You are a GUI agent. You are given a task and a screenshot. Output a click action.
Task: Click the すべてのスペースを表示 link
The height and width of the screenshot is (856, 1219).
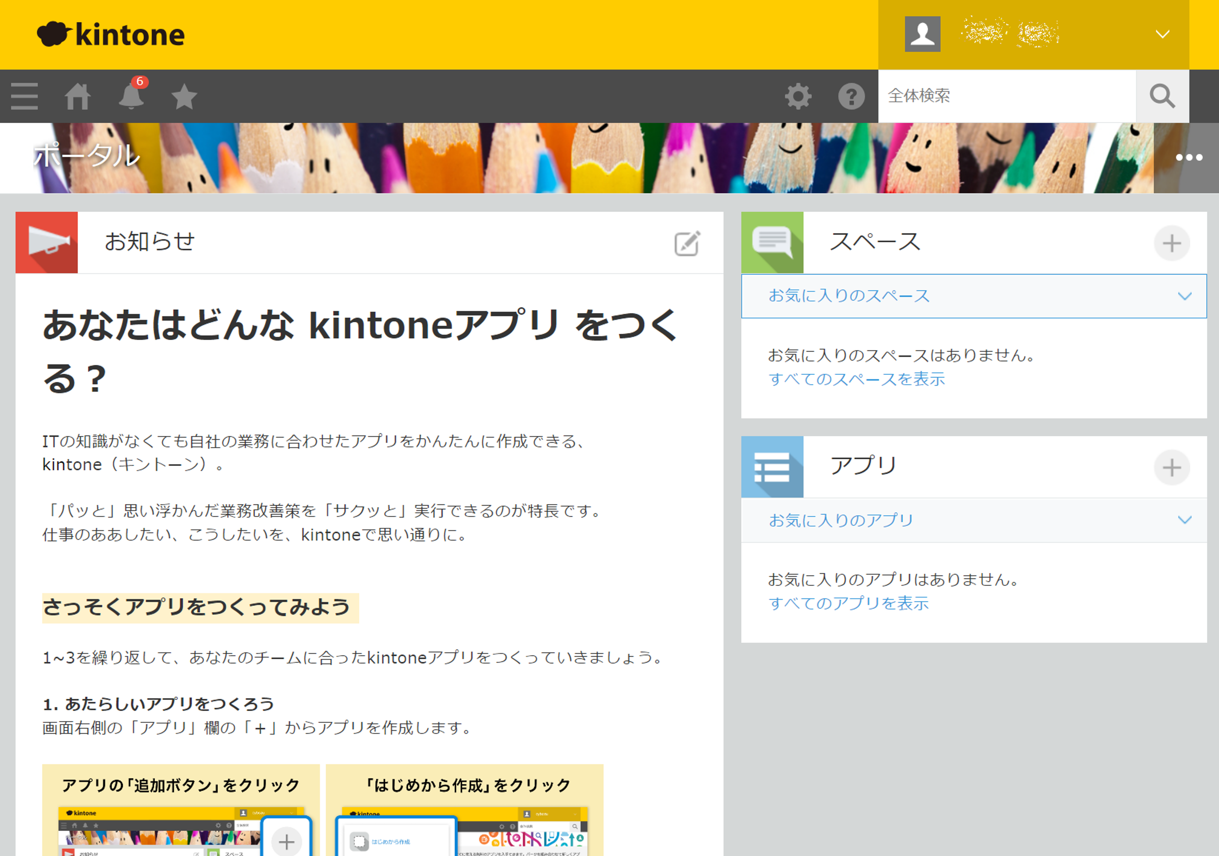click(x=856, y=379)
